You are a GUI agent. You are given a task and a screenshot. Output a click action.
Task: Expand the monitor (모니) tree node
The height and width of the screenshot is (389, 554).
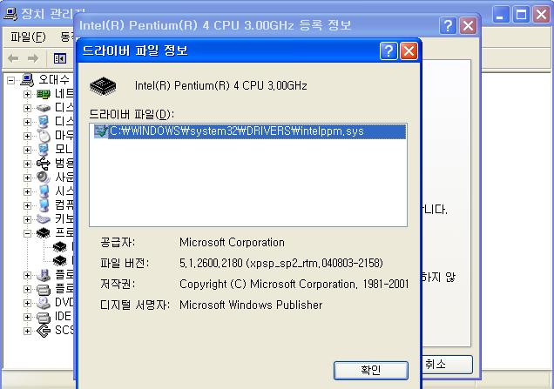tap(27, 150)
